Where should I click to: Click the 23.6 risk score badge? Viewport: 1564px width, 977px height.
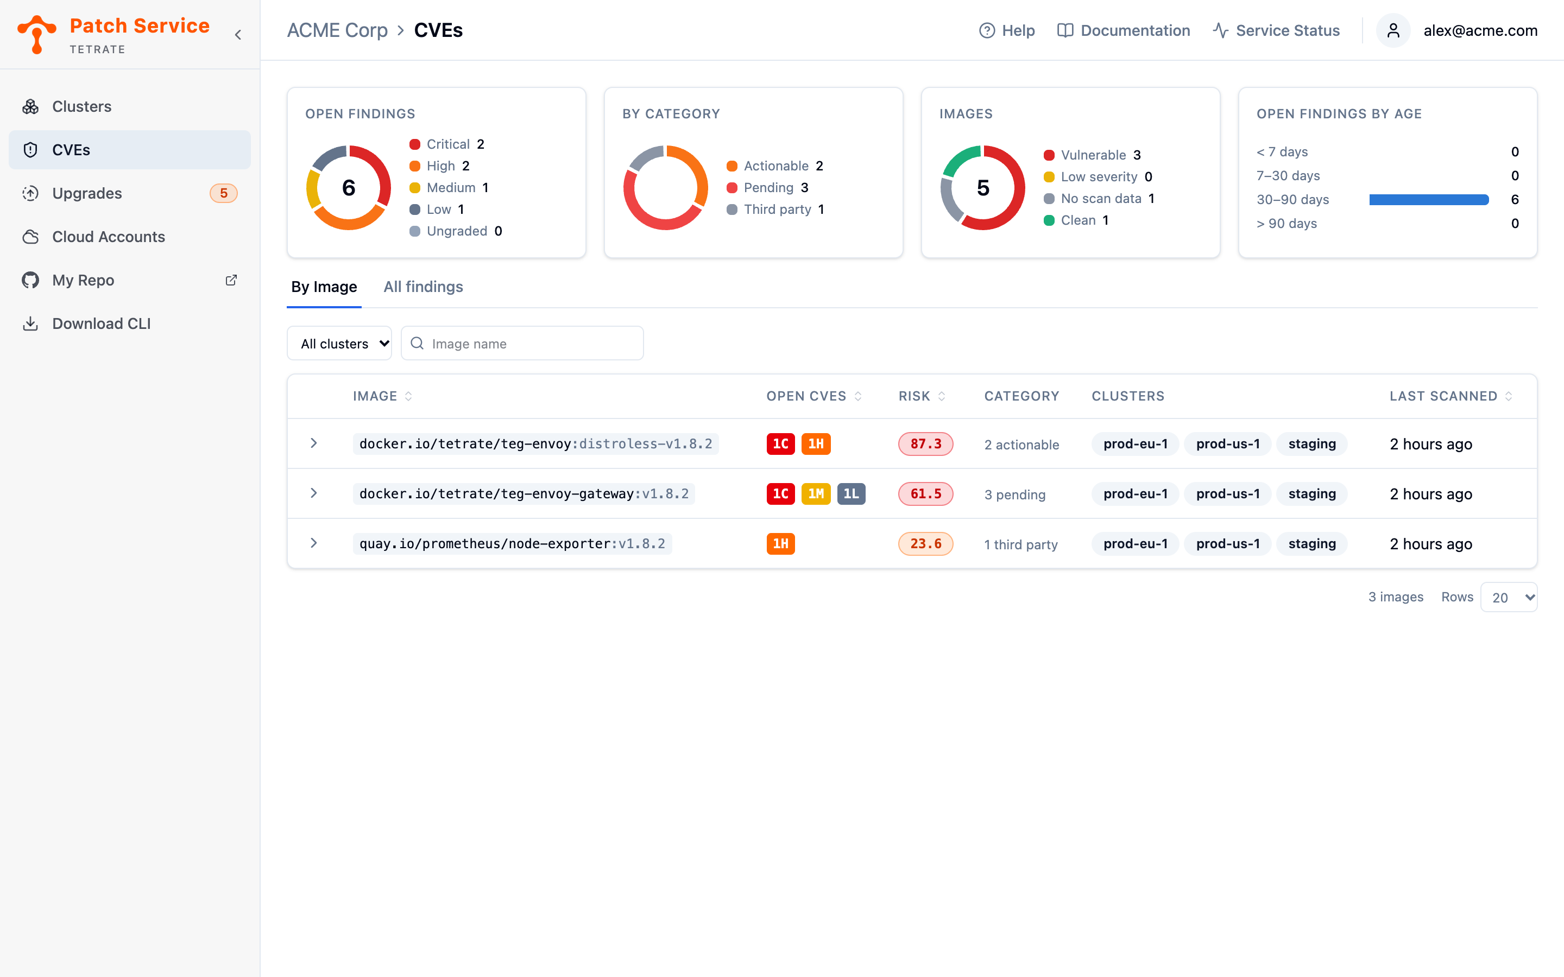(925, 543)
